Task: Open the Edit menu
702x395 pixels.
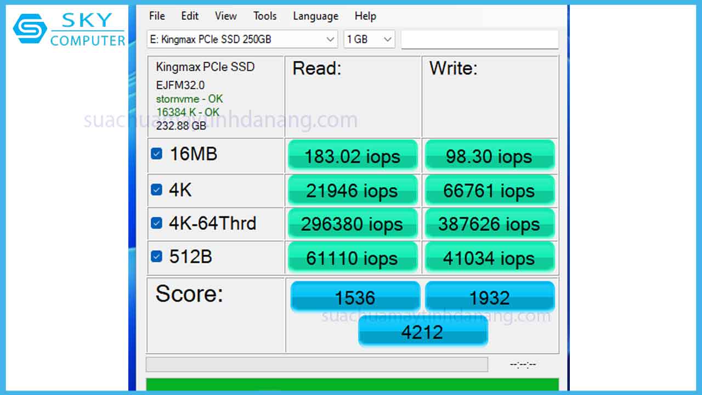Action: 190,16
